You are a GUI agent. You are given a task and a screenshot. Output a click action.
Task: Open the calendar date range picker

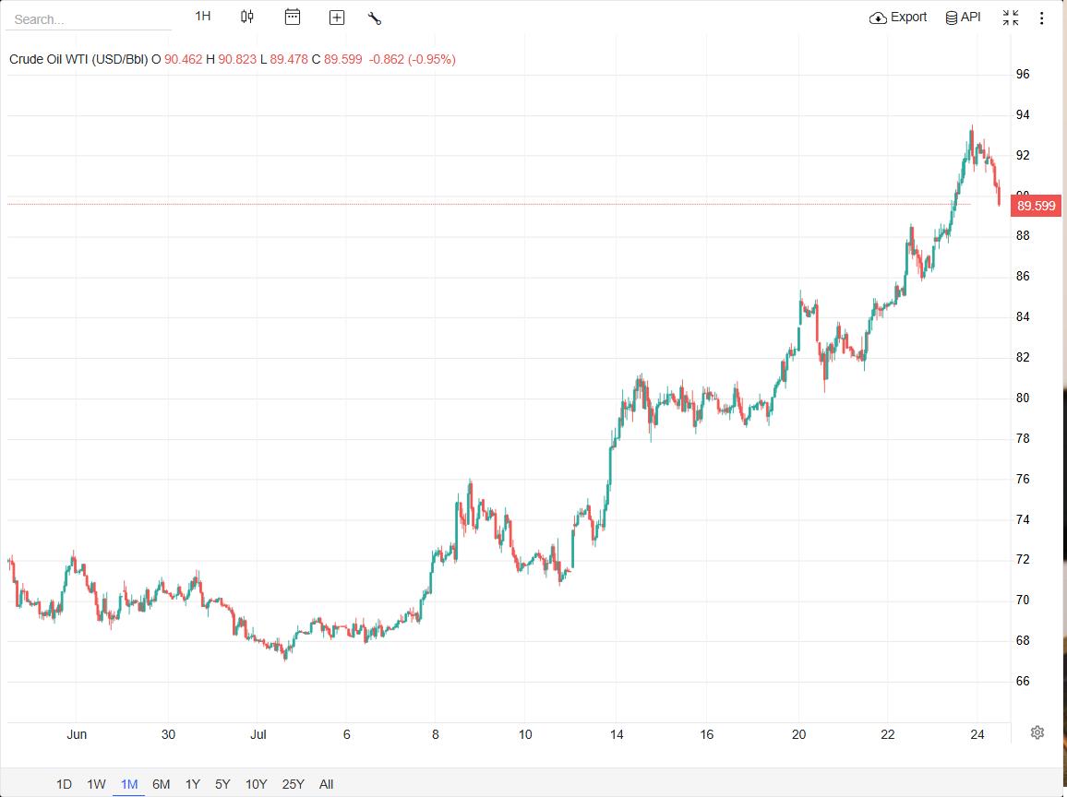pos(292,17)
